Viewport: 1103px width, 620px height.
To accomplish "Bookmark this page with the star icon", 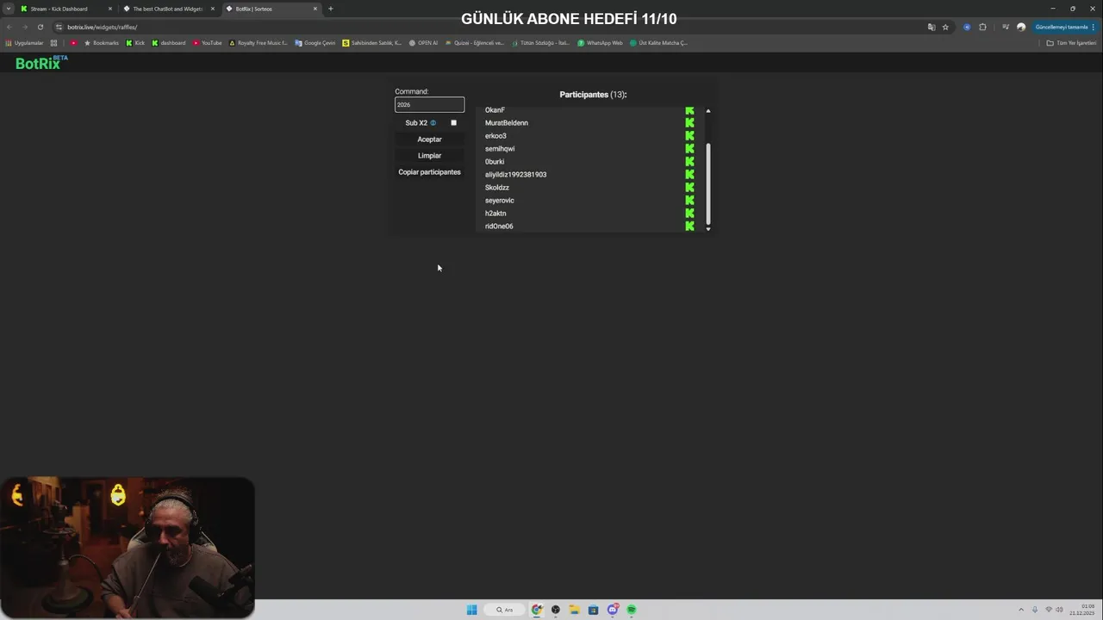I will pyautogui.click(x=945, y=27).
